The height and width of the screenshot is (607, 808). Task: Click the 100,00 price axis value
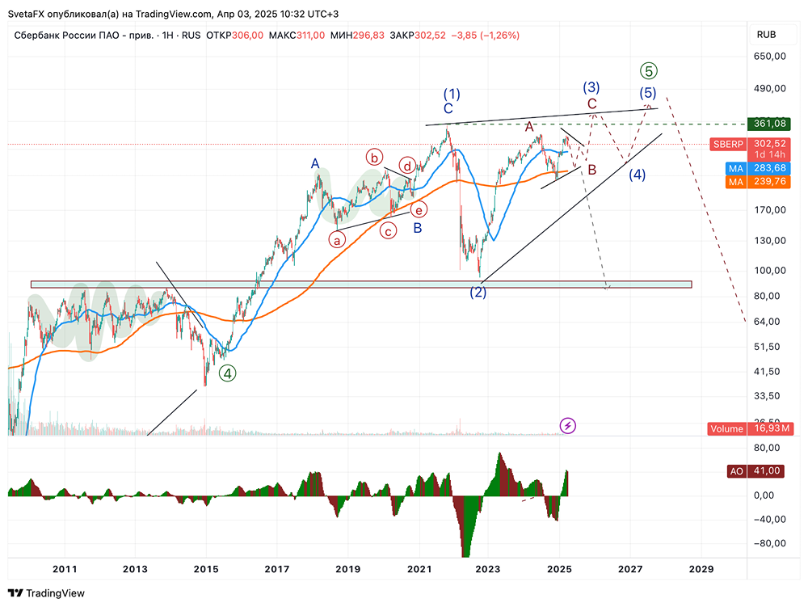(x=770, y=270)
